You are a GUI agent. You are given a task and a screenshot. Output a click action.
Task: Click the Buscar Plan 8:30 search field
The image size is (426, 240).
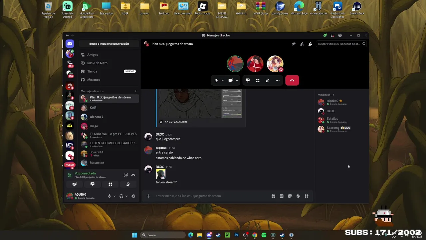coord(341,44)
